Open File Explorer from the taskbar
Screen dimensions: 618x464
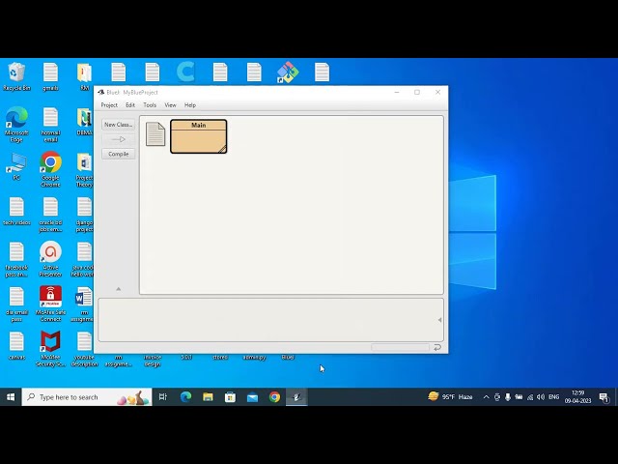point(208,397)
